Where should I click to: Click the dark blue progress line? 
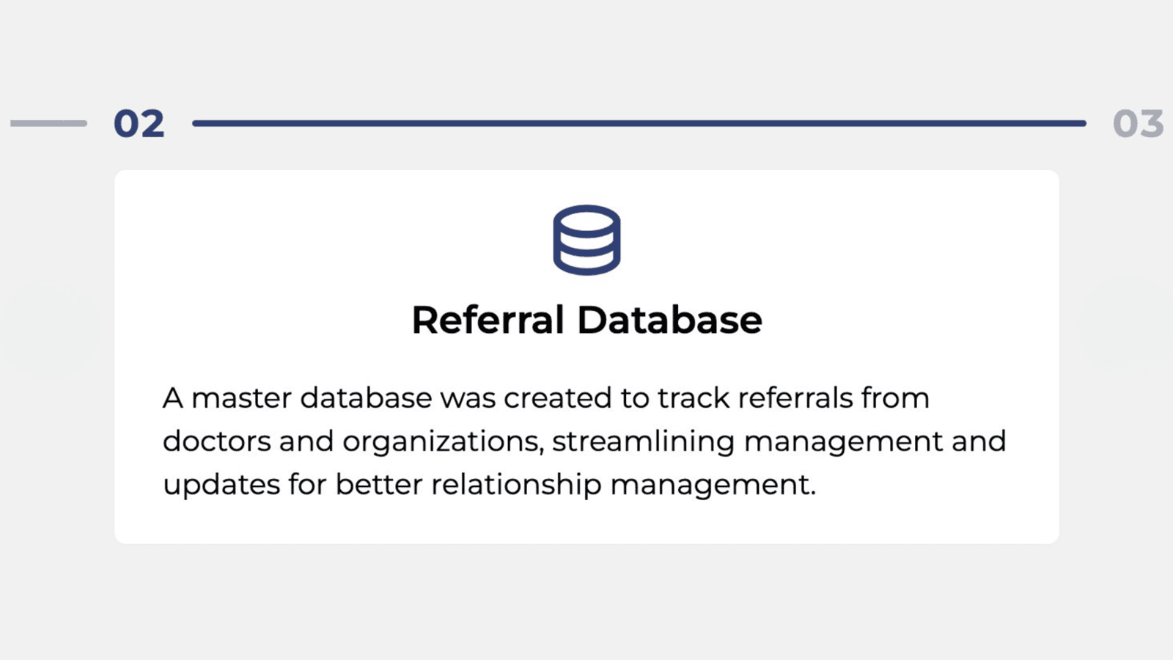click(639, 123)
